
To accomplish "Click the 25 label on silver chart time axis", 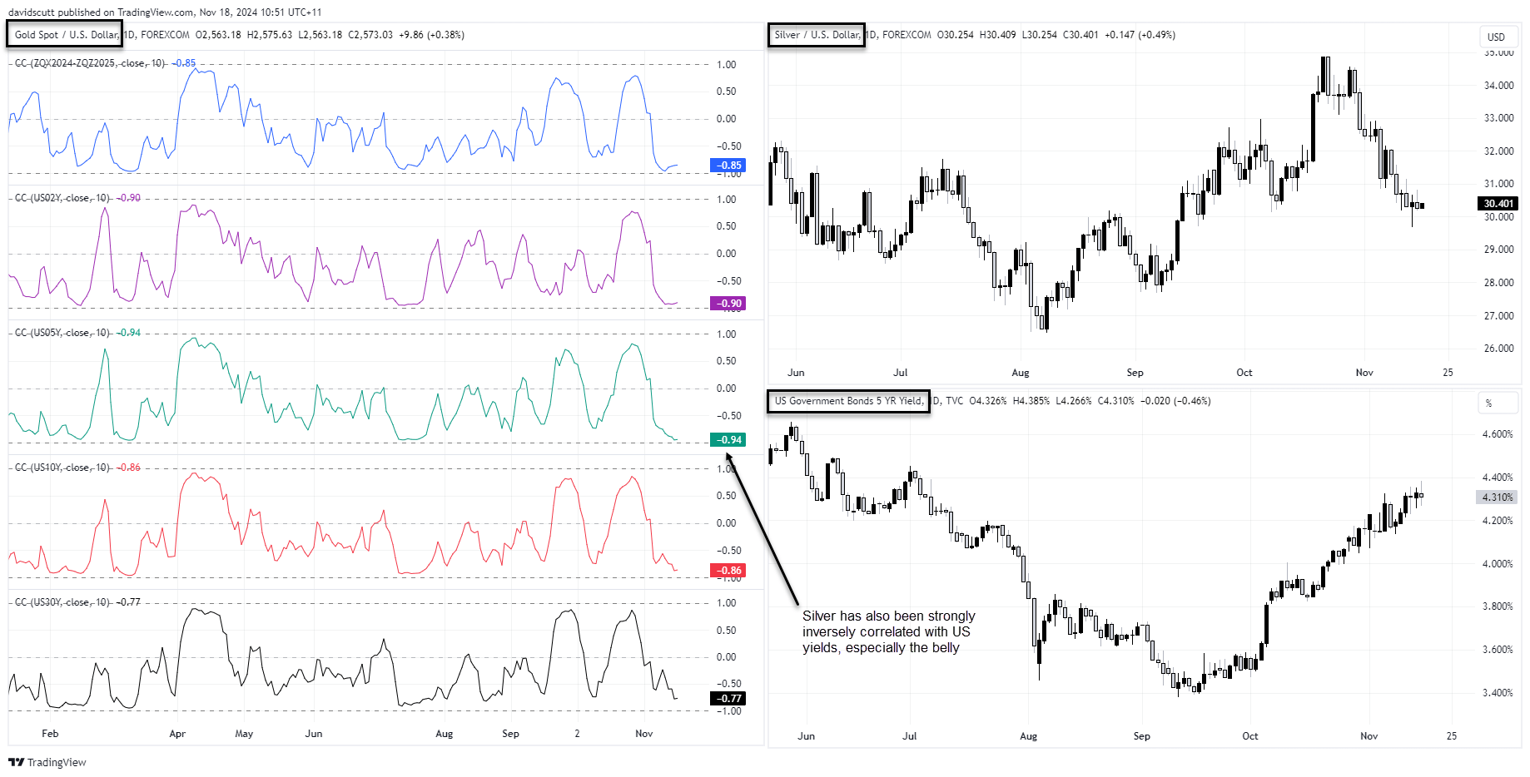I will 1448,373.
